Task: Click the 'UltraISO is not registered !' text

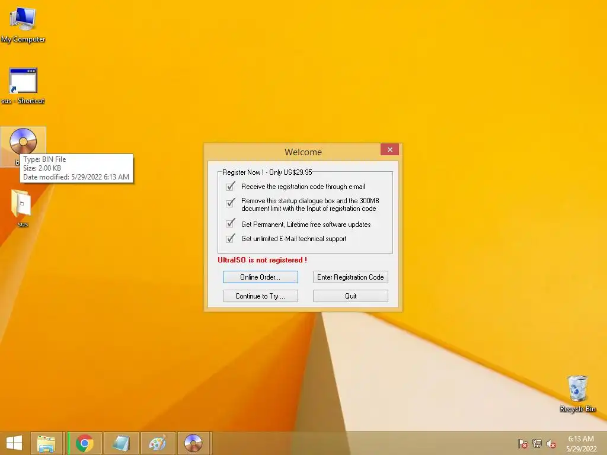Action: click(x=262, y=260)
